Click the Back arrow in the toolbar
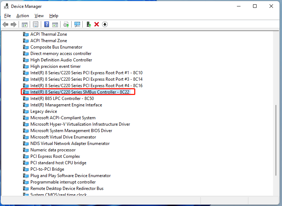282x206 pixels. click(x=5, y=24)
